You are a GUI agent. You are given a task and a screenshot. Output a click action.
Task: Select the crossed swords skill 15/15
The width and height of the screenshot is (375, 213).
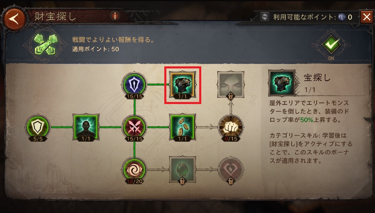tap(134, 127)
